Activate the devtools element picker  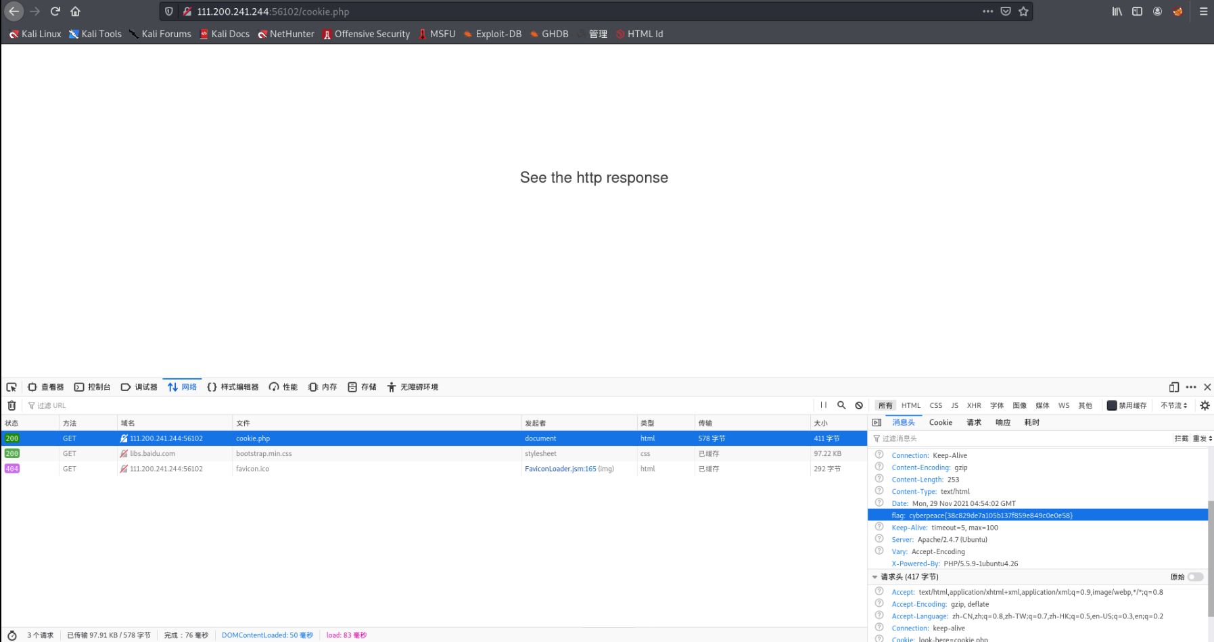coord(11,387)
